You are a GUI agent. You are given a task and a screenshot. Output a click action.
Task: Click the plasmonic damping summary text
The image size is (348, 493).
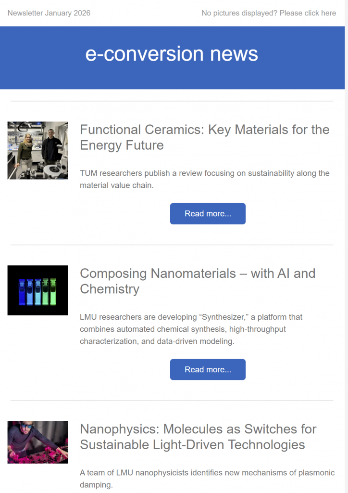point(207,479)
